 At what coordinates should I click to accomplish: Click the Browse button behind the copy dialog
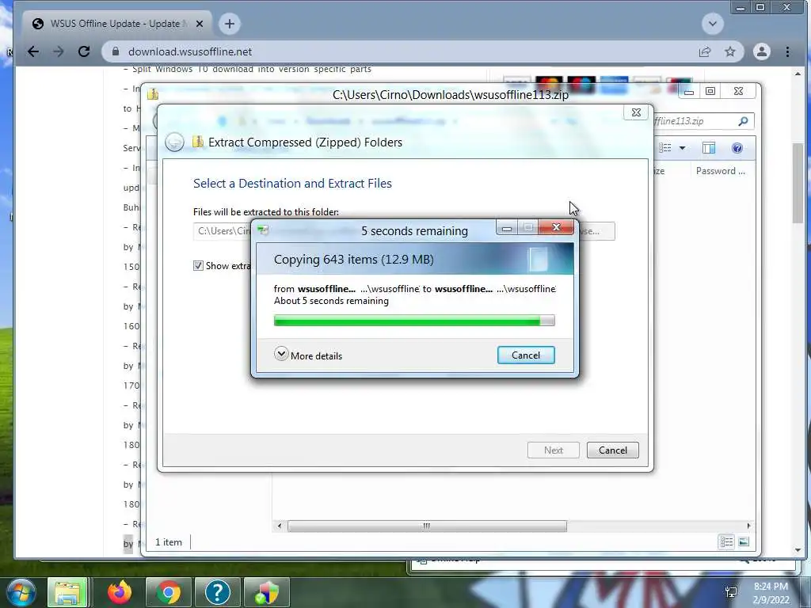[595, 231]
